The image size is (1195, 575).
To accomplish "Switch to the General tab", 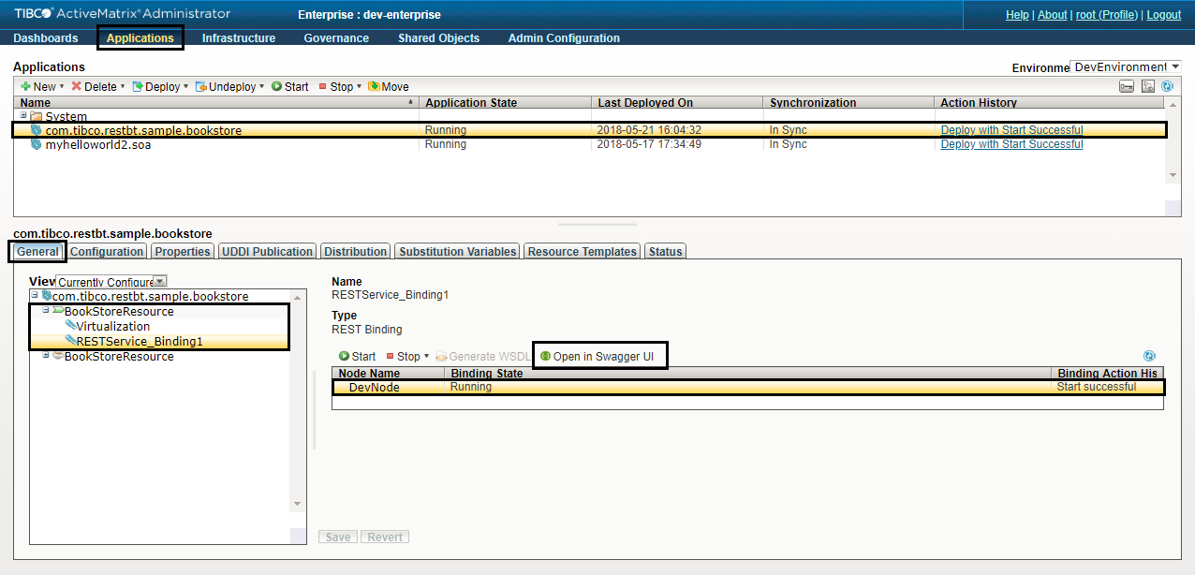I will pyautogui.click(x=38, y=251).
